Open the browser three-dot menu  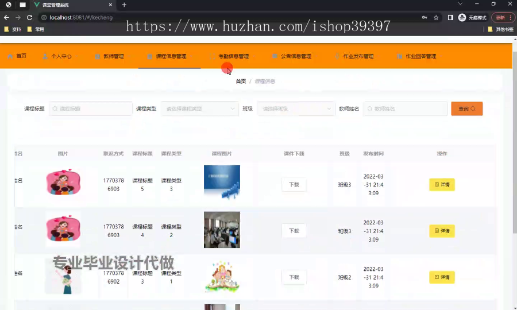[511, 17]
